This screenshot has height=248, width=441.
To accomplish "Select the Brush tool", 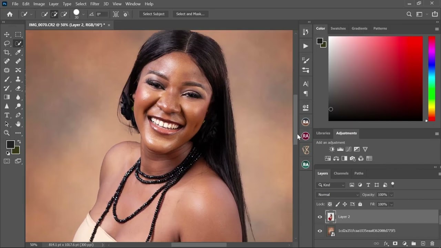I will point(7,79).
